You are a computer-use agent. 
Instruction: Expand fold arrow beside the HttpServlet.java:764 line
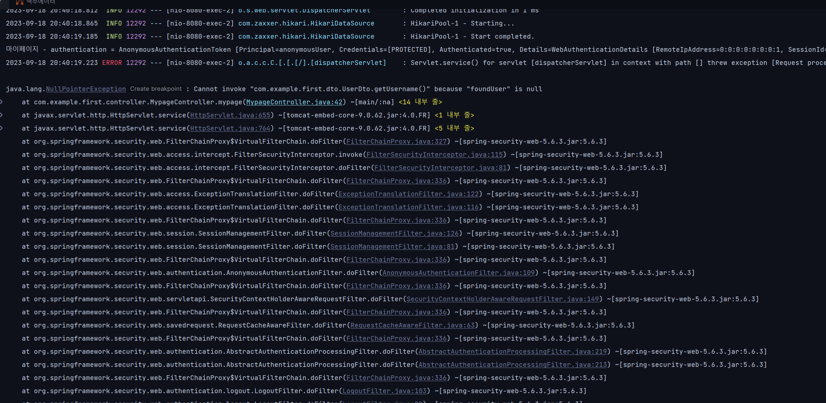pos(2,128)
